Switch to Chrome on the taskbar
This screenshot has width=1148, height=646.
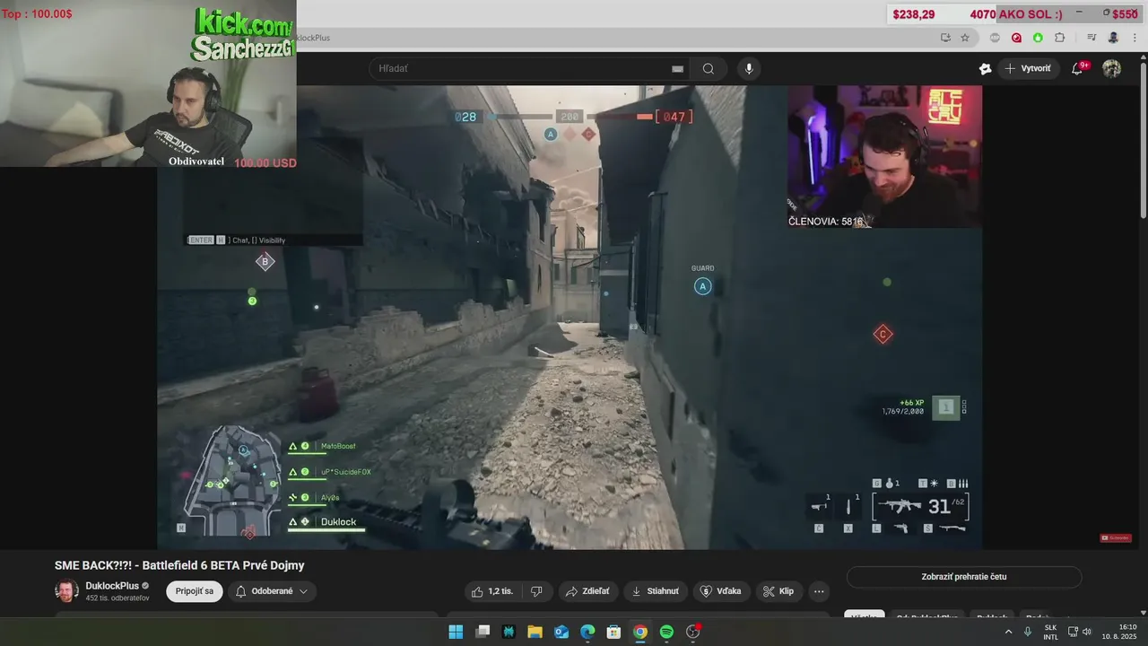(639, 632)
